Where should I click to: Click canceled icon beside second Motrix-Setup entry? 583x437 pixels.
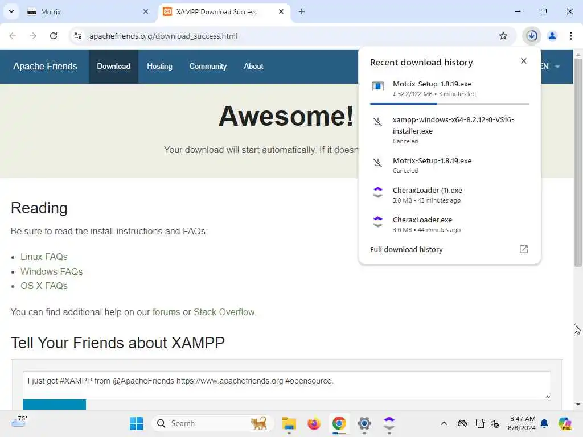[378, 163]
